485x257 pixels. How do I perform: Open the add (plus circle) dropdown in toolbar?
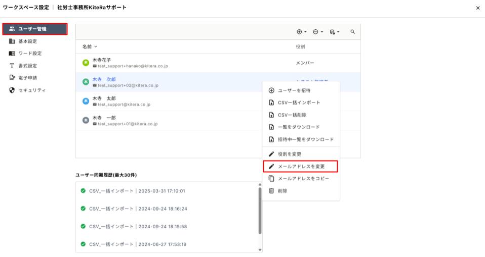301,32
